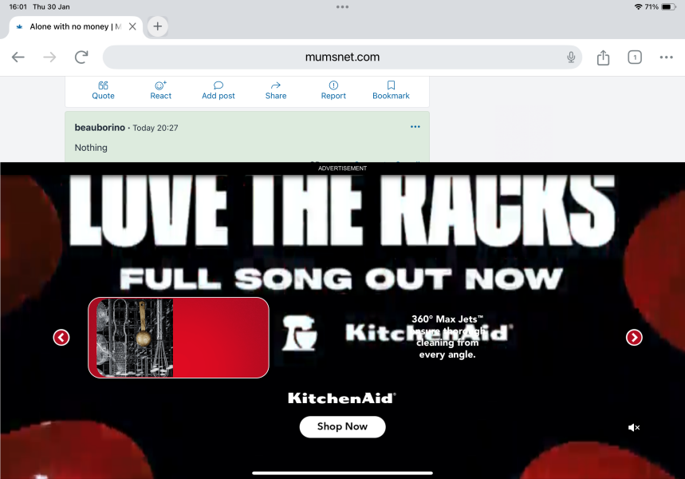Open the tab overview showing 1 tab
This screenshot has width=685, height=479.
click(x=635, y=57)
